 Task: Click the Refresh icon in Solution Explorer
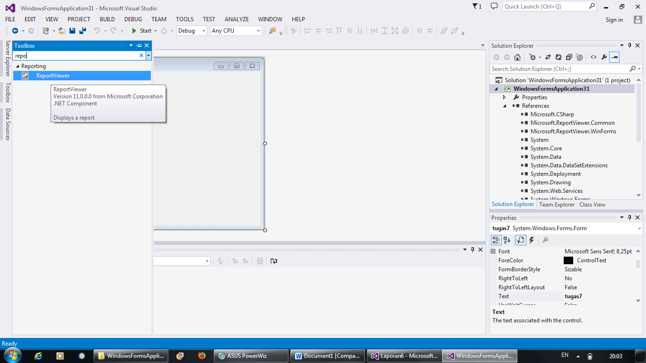point(559,57)
